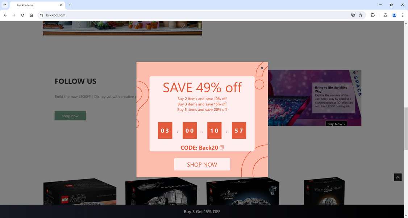Screen dimensions: 408x218
Task: Open the Extensions puzzle icon
Action: [x=372, y=15]
